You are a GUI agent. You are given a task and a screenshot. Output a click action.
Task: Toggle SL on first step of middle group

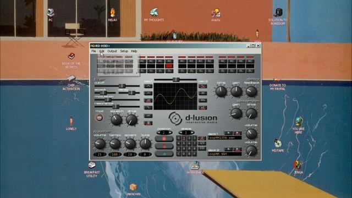coord(182,71)
